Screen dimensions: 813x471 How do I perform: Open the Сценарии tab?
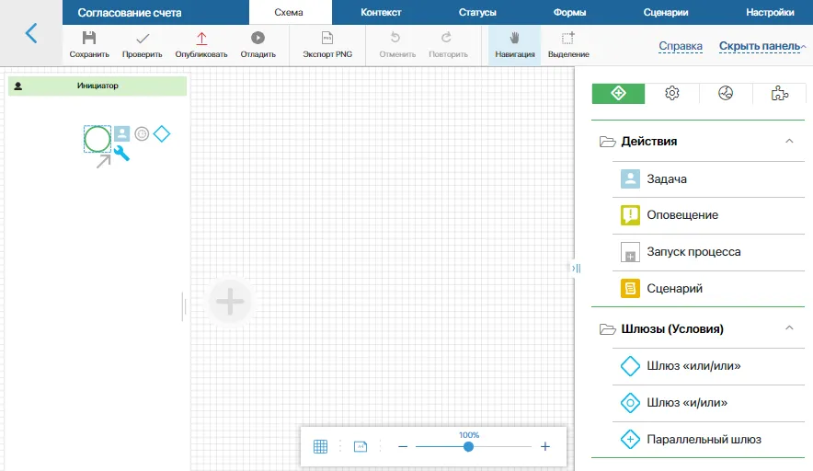click(666, 13)
